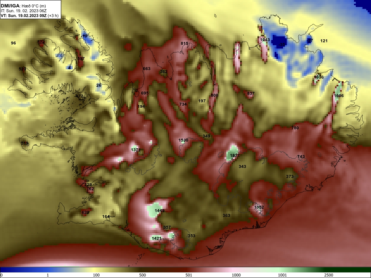Click the legend scale label 1001
The width and height of the screenshot is (371, 278).
282,275
